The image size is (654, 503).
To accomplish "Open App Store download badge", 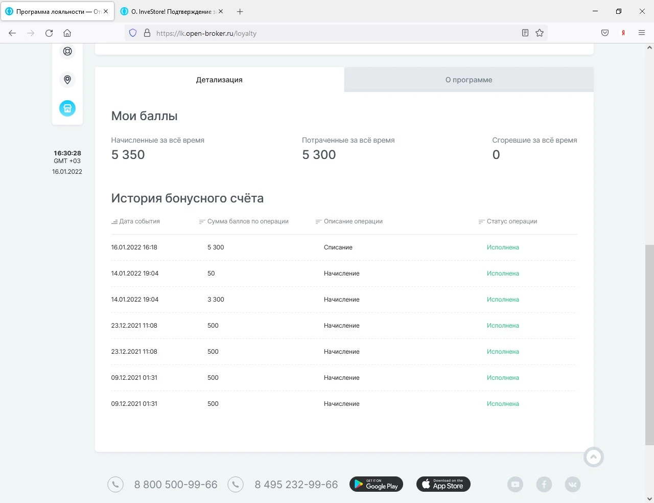I will coord(443,484).
